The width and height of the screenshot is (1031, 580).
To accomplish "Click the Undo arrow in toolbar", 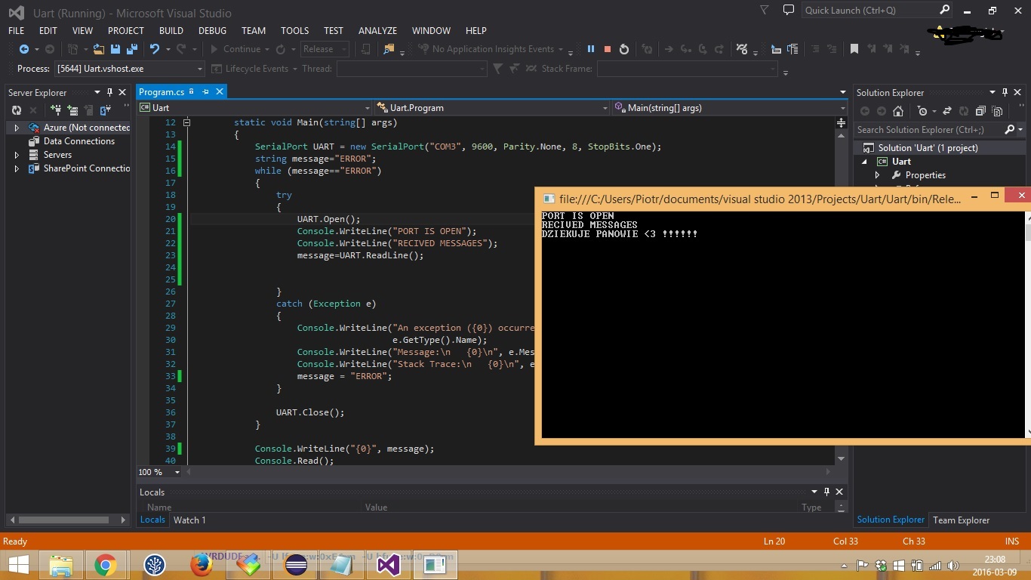I will [x=155, y=49].
